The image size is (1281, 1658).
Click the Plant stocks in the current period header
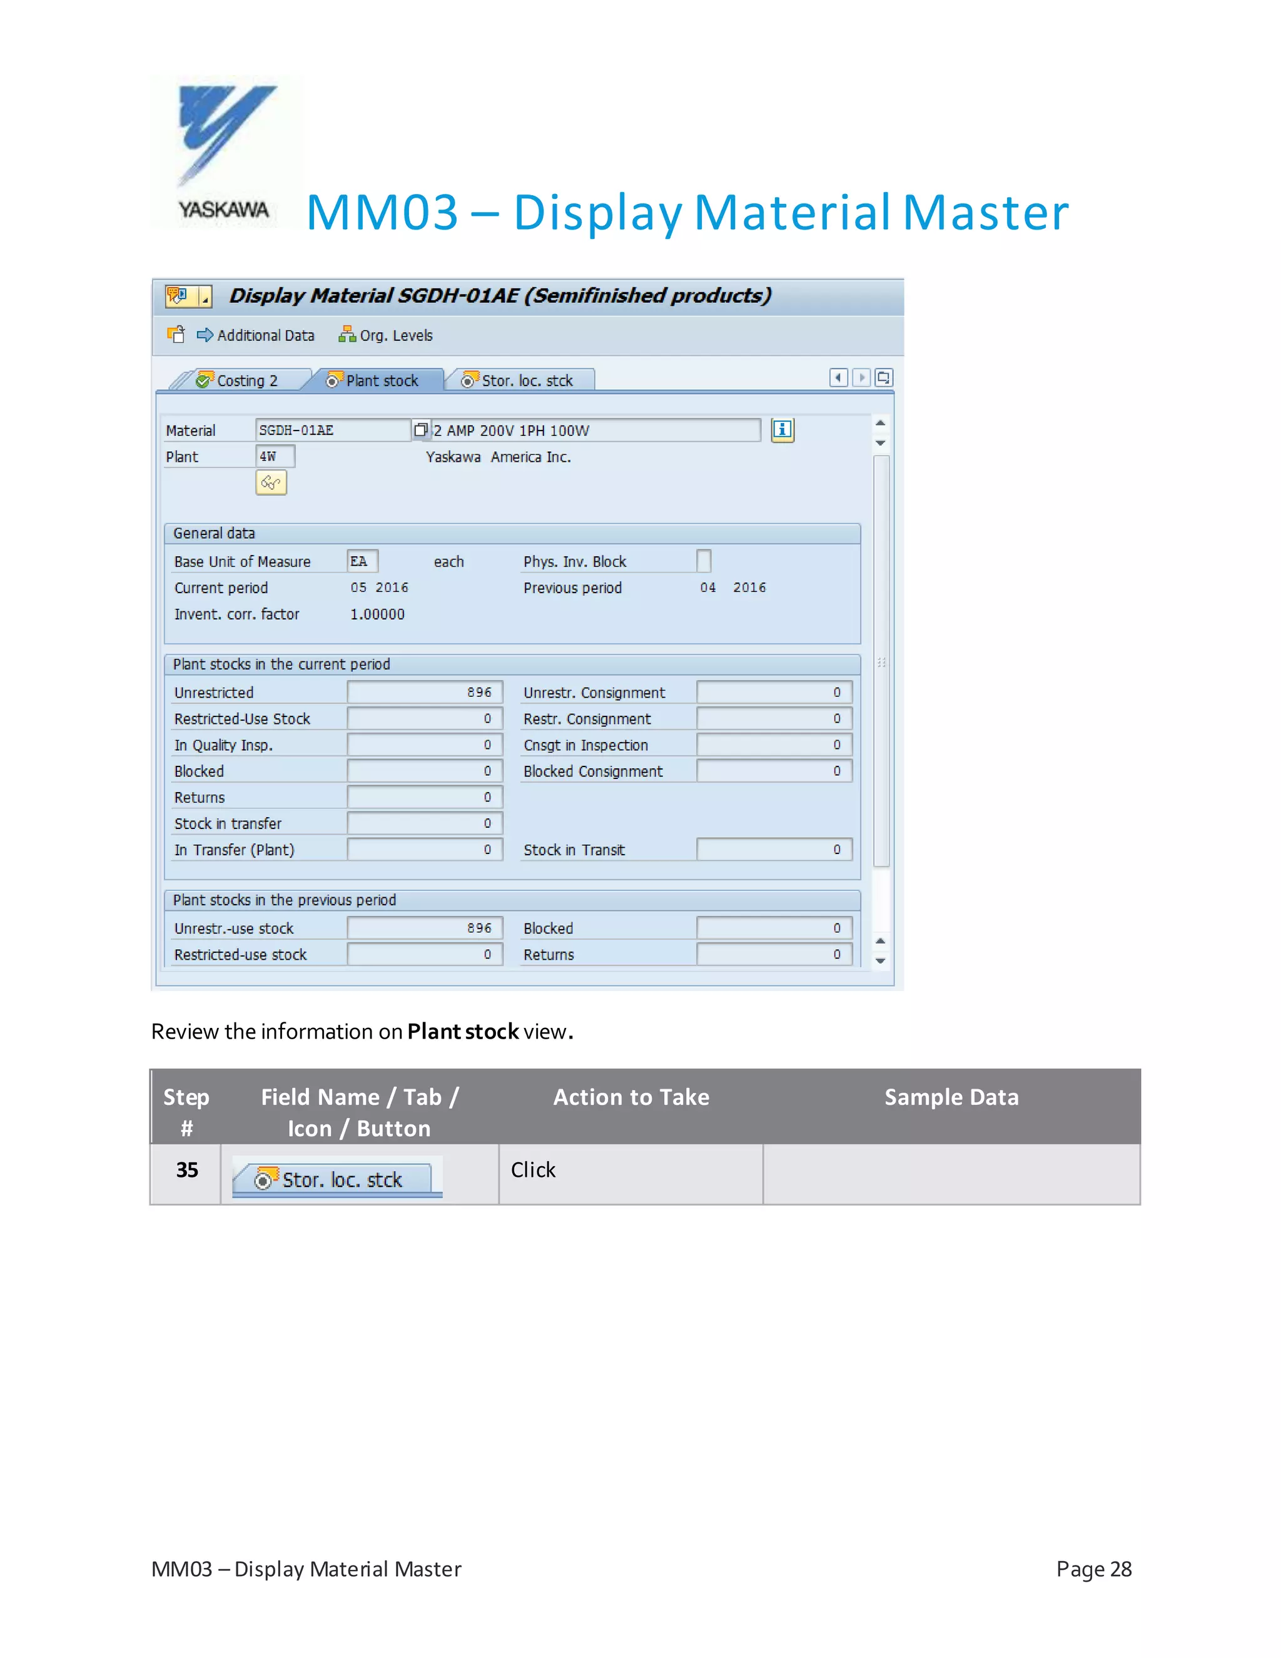512,664
